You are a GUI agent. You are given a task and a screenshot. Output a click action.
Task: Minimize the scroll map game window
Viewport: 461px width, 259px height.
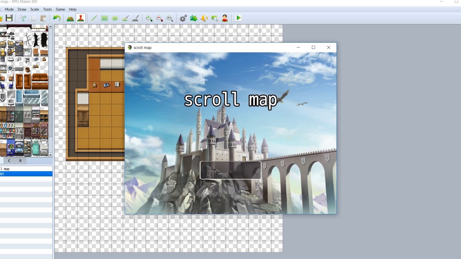coord(298,47)
